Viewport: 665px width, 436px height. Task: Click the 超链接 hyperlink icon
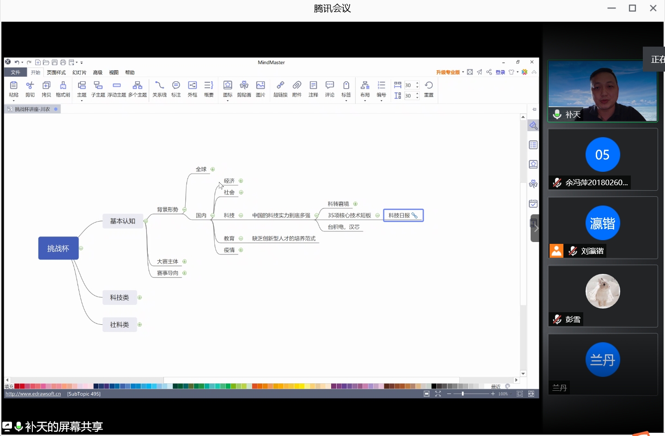[x=280, y=89]
